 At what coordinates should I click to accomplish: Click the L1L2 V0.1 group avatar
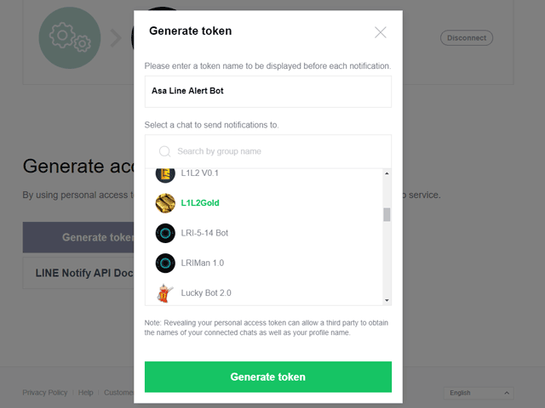165,175
